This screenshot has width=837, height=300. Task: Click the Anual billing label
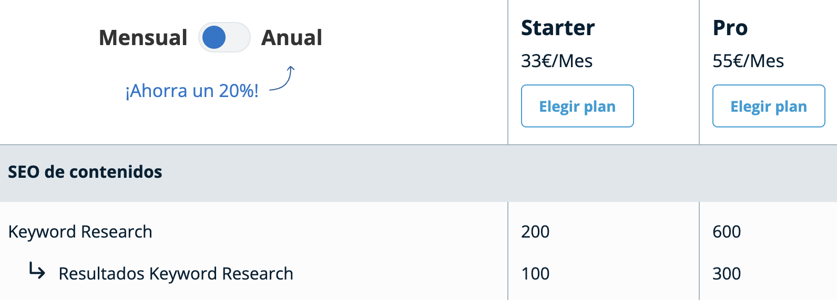(292, 38)
